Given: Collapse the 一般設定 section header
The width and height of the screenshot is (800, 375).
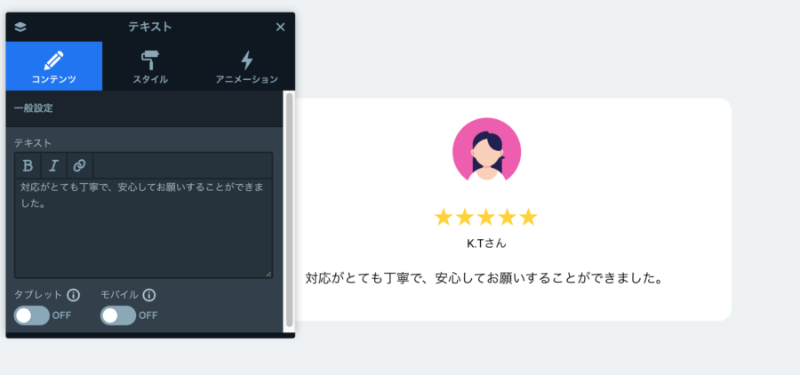Looking at the screenshot, I should point(144,108).
